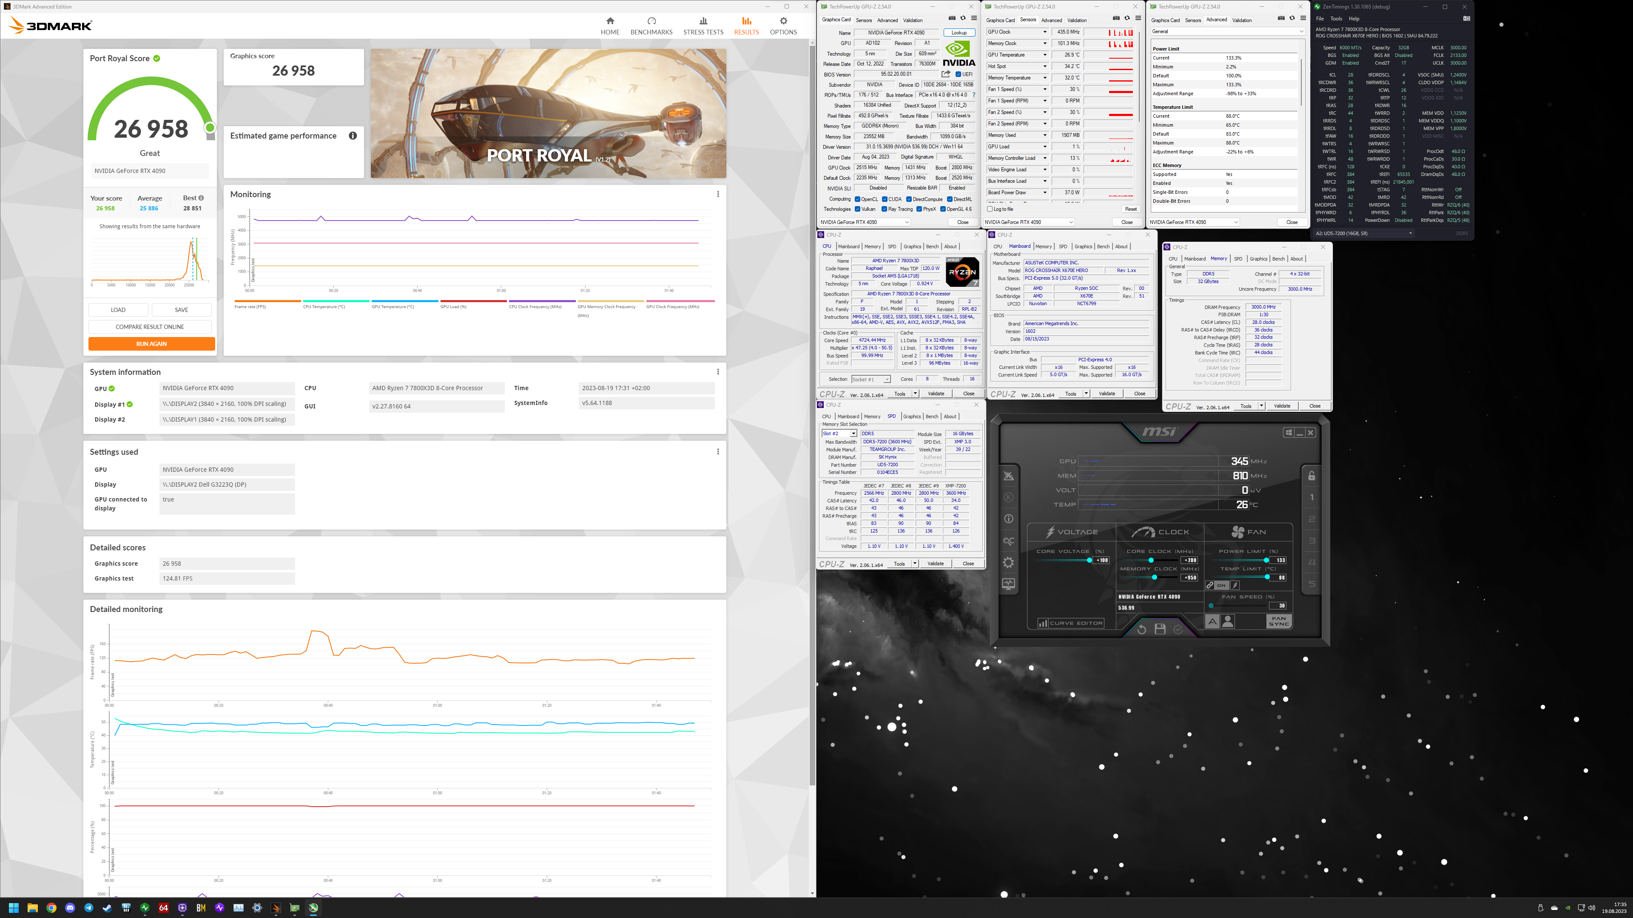Click Bus Interface question mark in GPU-Z

tap(974, 95)
